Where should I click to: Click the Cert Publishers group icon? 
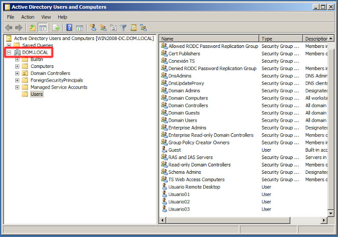click(x=164, y=53)
